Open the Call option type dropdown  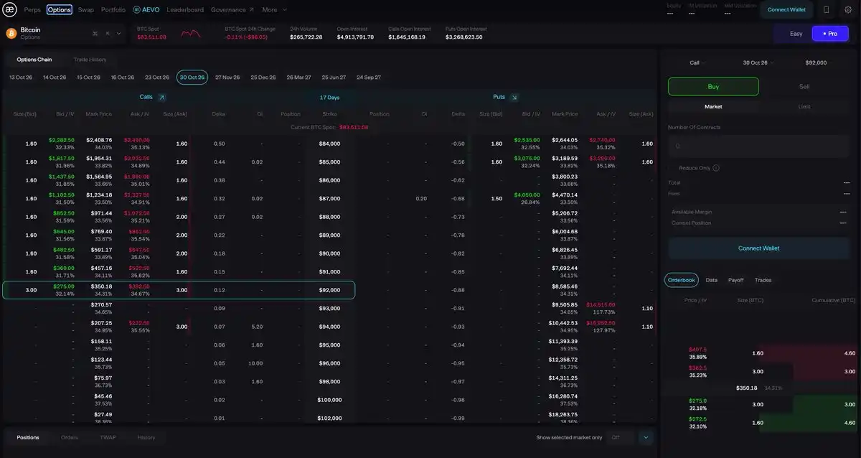(x=697, y=62)
